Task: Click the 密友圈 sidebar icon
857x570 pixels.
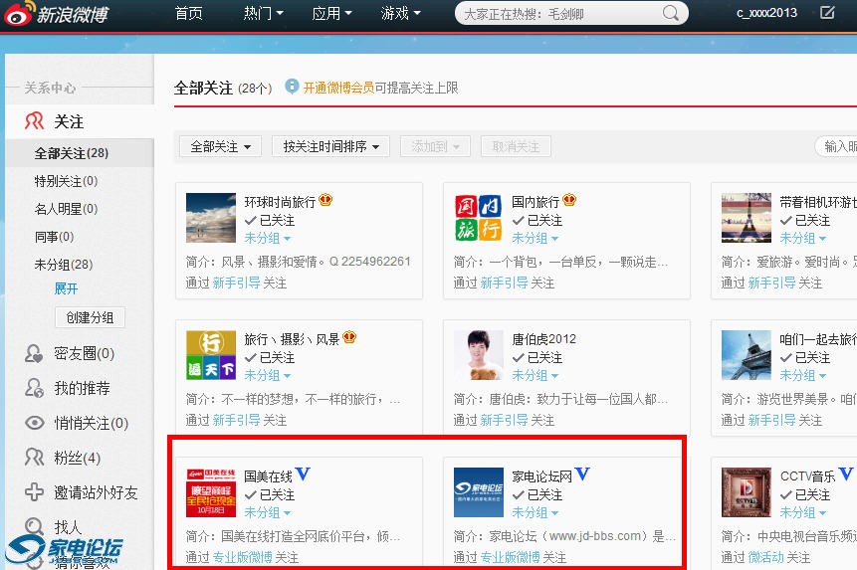Action: click(34, 354)
